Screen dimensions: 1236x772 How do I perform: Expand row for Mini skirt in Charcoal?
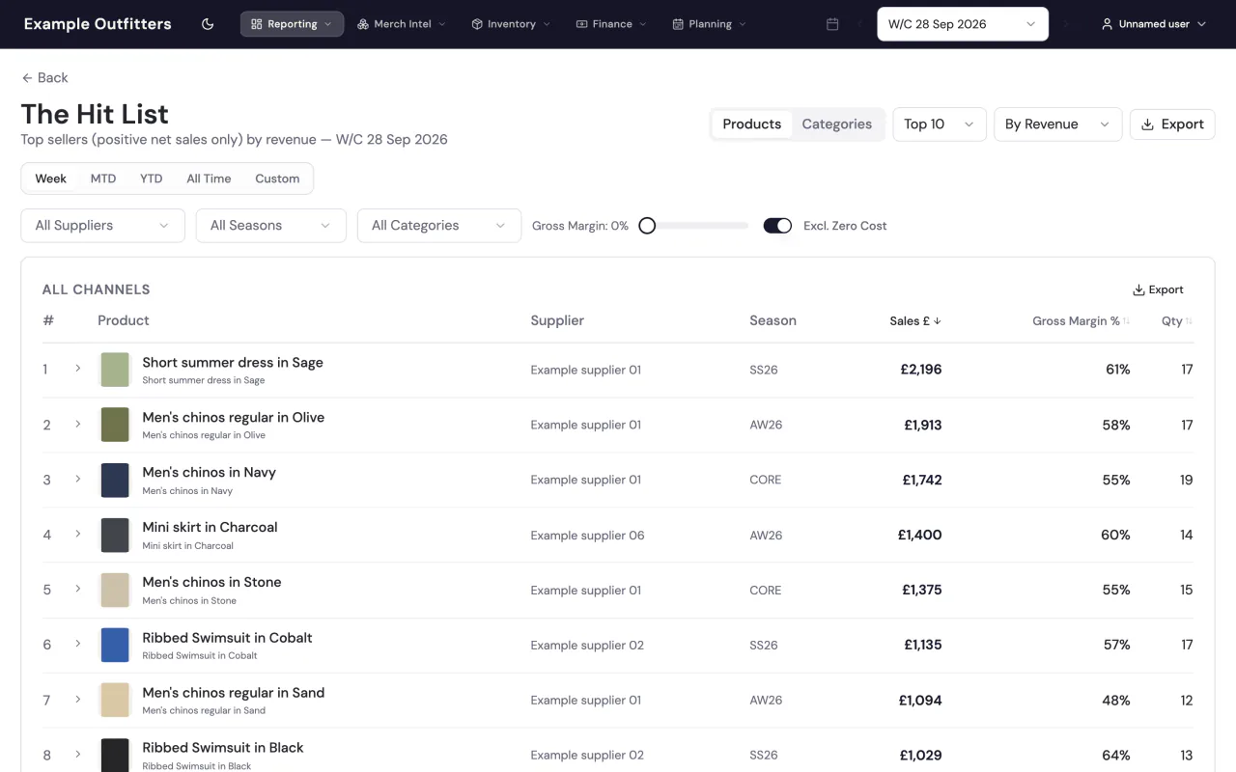coord(78,534)
